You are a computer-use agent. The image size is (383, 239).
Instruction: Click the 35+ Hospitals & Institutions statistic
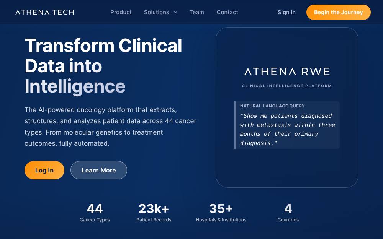click(221, 213)
